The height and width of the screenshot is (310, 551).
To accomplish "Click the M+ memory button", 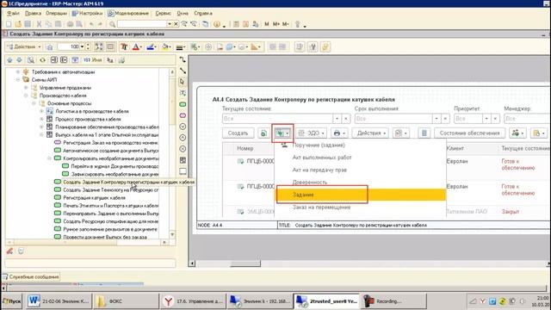I will point(276,24).
